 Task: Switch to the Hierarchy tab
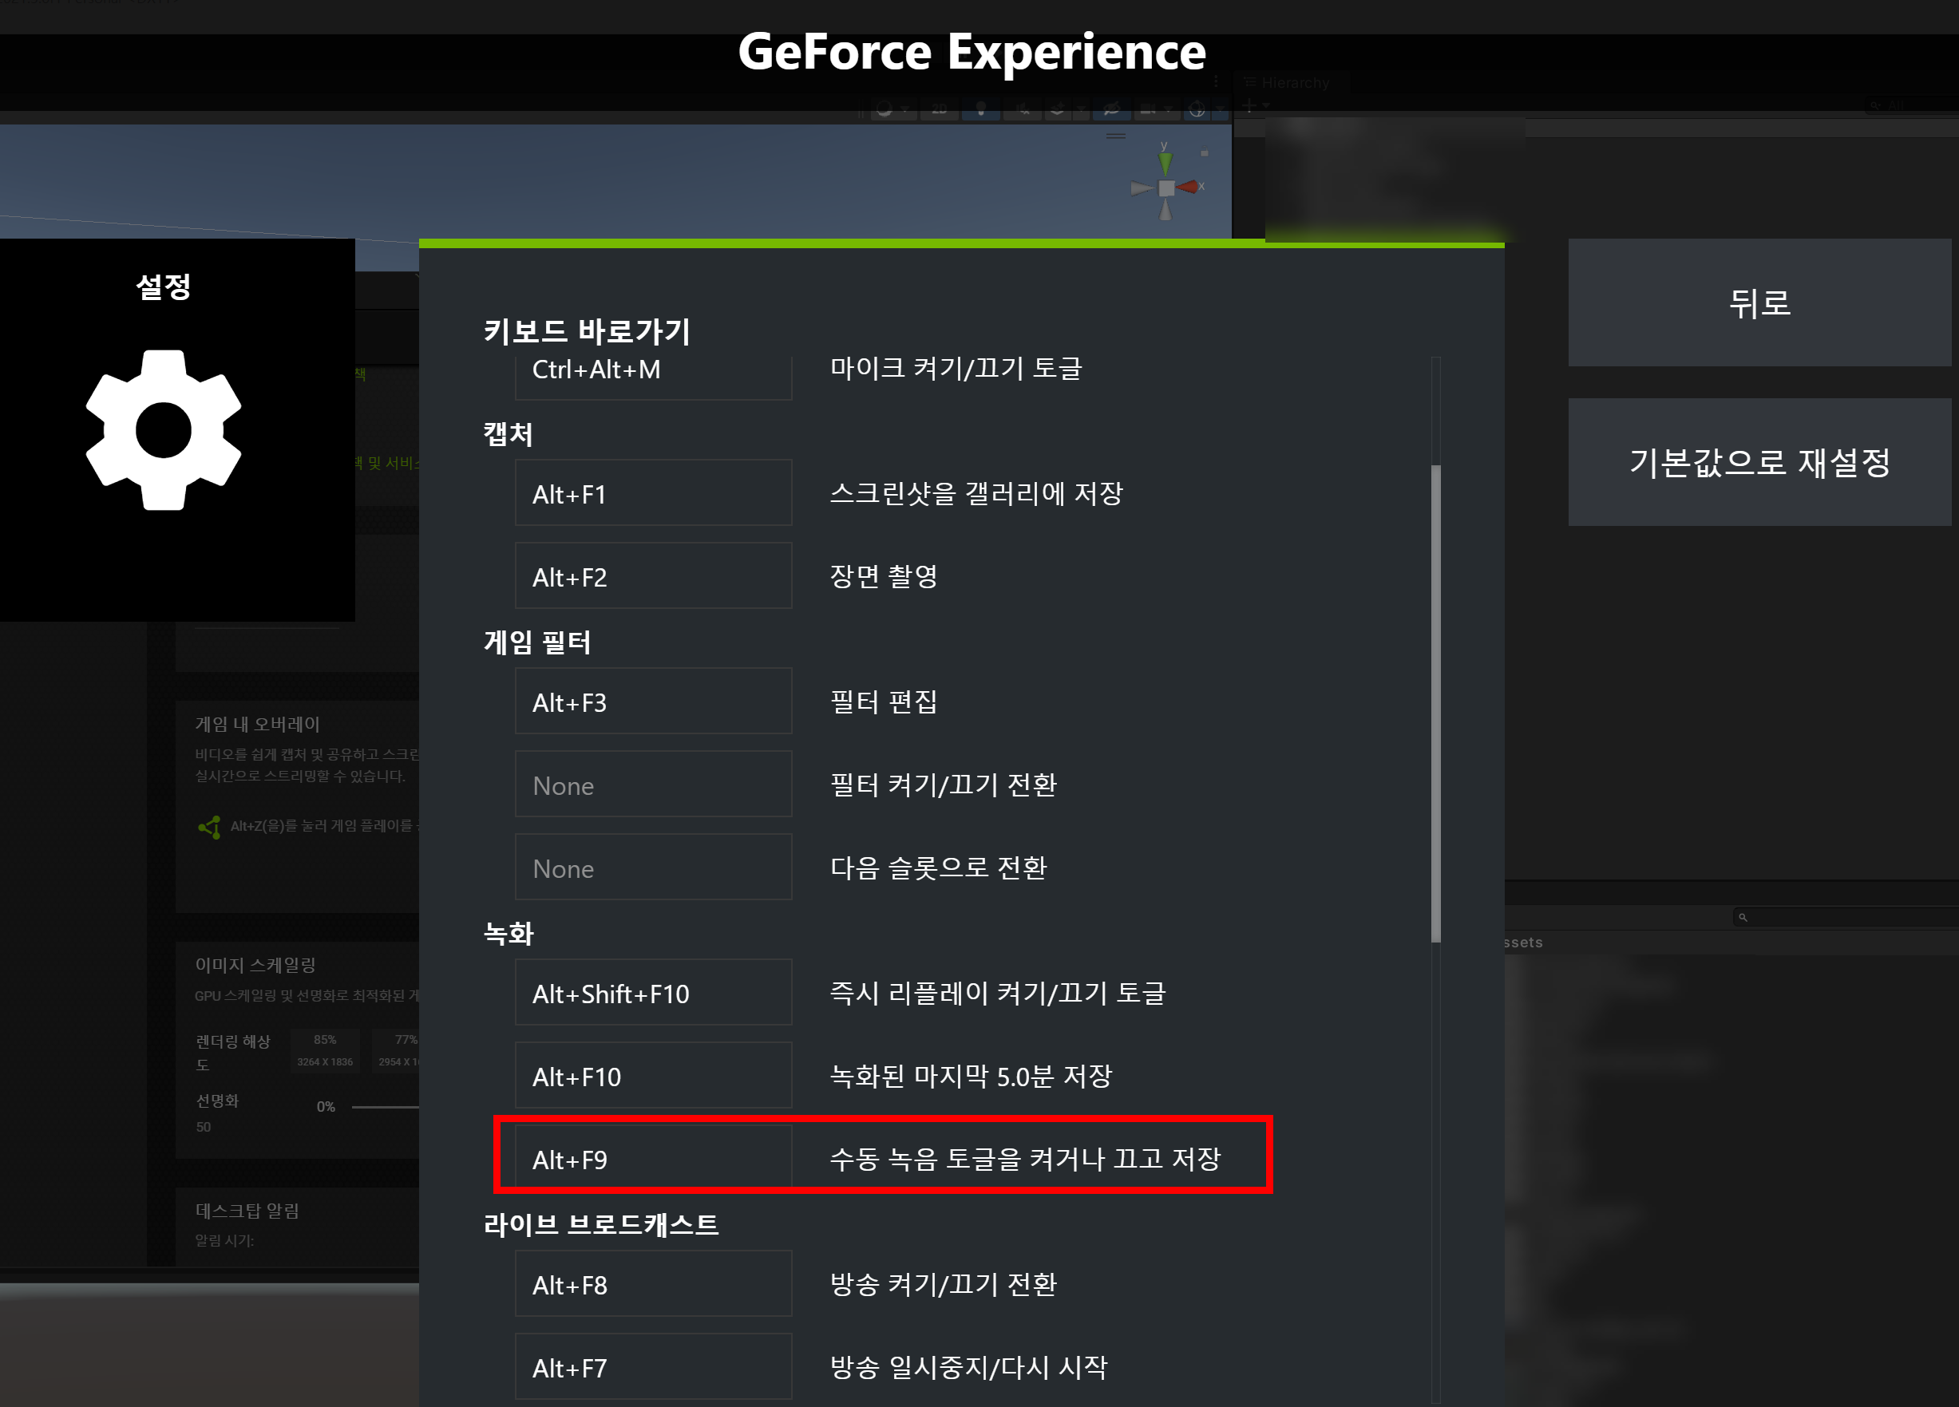pyautogui.click(x=1294, y=83)
